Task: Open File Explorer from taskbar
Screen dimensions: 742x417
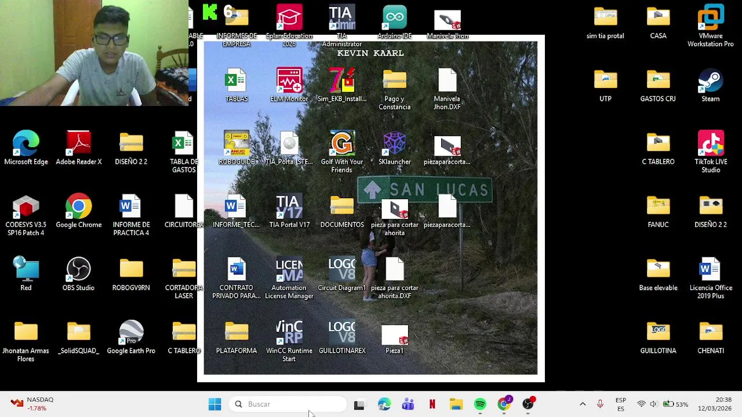Action: pyautogui.click(x=456, y=404)
